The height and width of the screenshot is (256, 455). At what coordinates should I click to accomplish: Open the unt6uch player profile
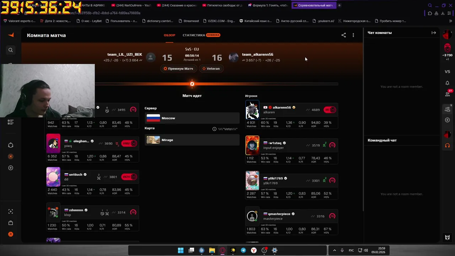(x=75, y=175)
